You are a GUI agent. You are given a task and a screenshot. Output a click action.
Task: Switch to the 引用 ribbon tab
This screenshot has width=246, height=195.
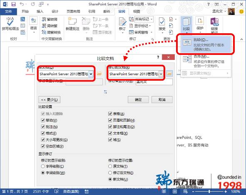point(92,11)
